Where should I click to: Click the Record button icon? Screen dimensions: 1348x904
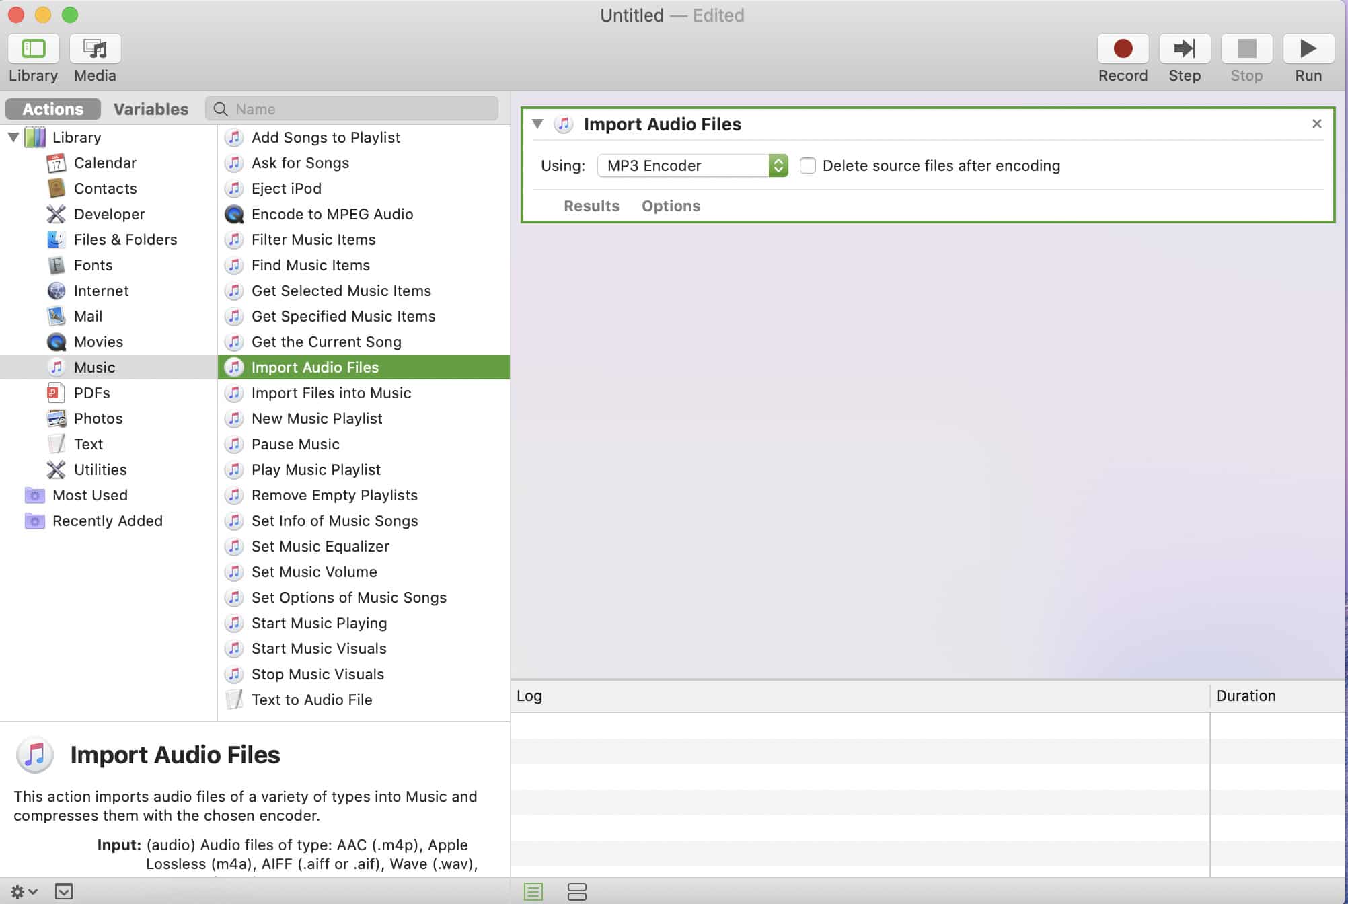tap(1122, 48)
